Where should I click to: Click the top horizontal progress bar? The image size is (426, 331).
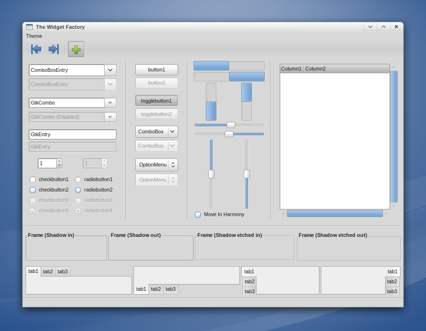click(x=229, y=66)
